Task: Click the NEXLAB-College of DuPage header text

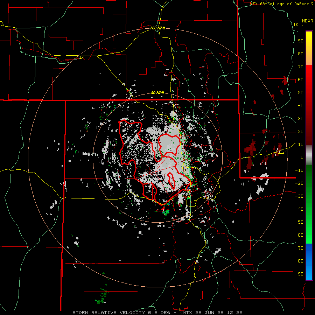Action: tap(281, 4)
